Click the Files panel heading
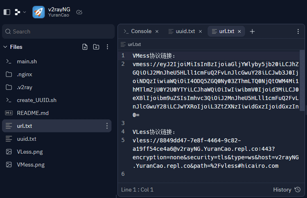This screenshot has height=198, width=307. [x=16, y=47]
